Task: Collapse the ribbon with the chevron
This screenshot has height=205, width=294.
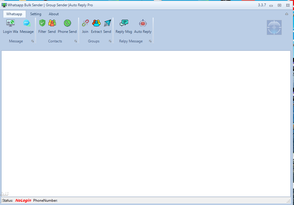Action: pos(287,14)
